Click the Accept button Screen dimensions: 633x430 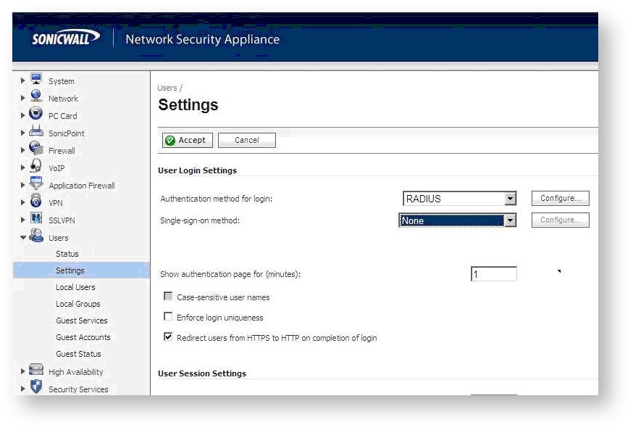pos(187,141)
